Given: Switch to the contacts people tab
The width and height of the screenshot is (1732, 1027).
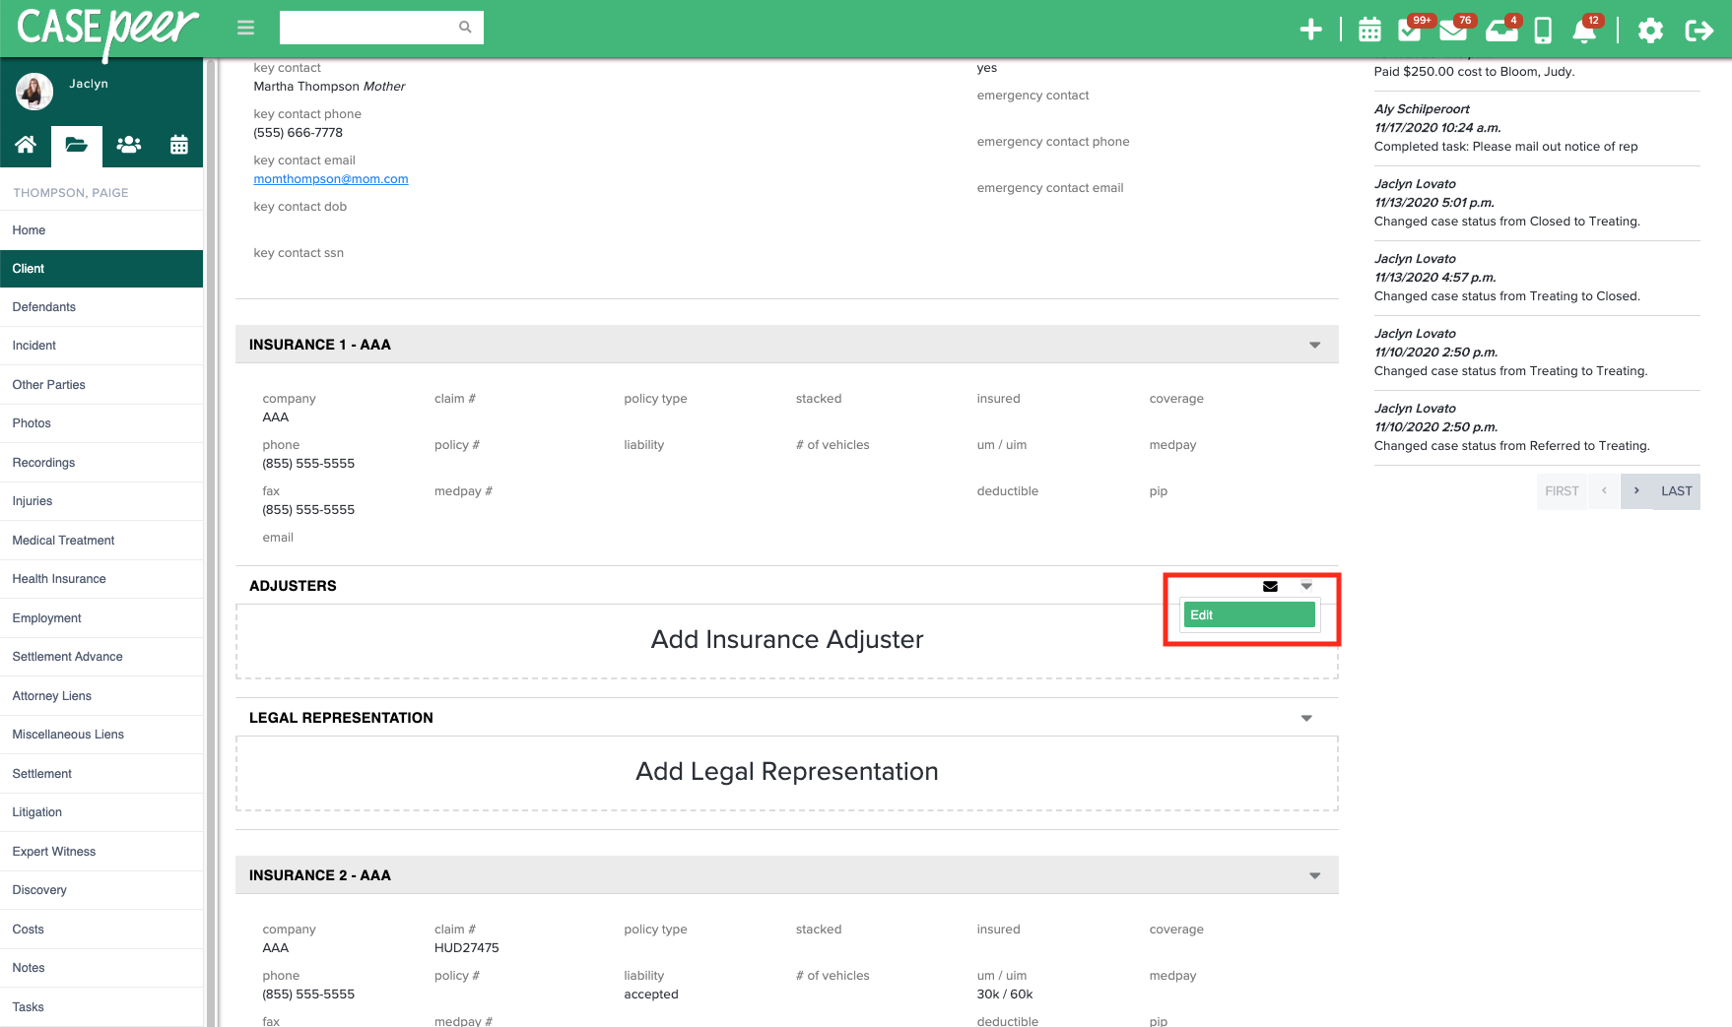Looking at the screenshot, I should click(x=128, y=144).
